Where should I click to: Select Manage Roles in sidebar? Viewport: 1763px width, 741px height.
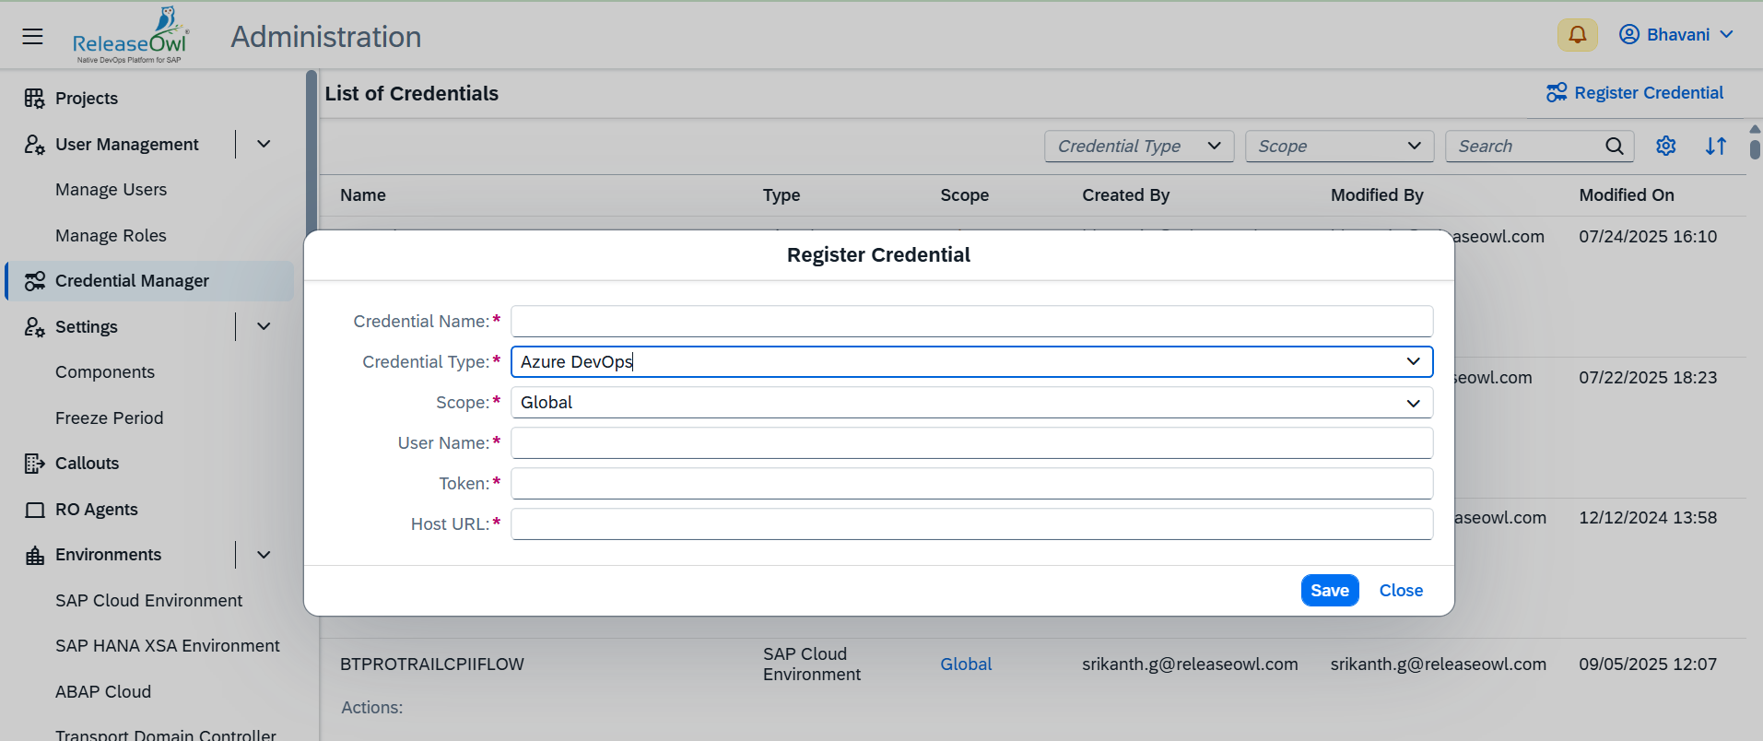pyautogui.click(x=111, y=236)
